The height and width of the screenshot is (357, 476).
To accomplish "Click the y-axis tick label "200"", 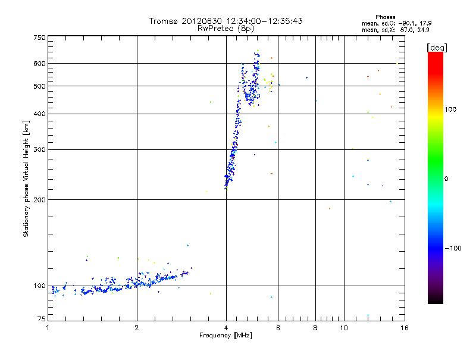I will [39, 200].
